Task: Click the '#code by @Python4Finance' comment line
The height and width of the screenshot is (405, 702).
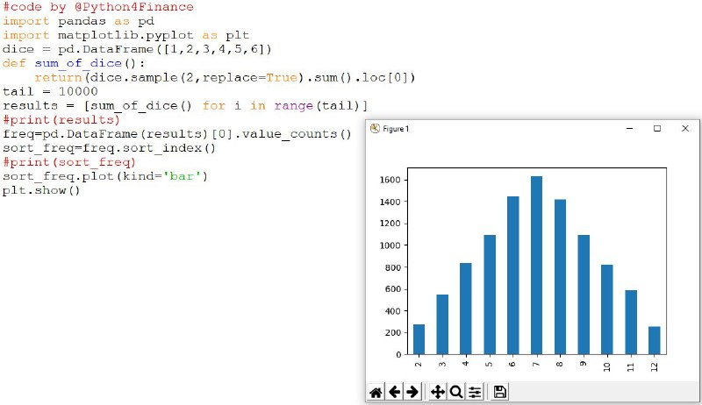Action: tap(98, 7)
